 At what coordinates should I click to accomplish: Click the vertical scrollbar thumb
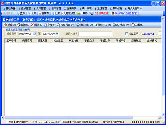[163, 57]
